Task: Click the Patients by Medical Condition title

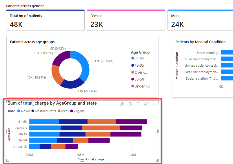Action: point(201,42)
